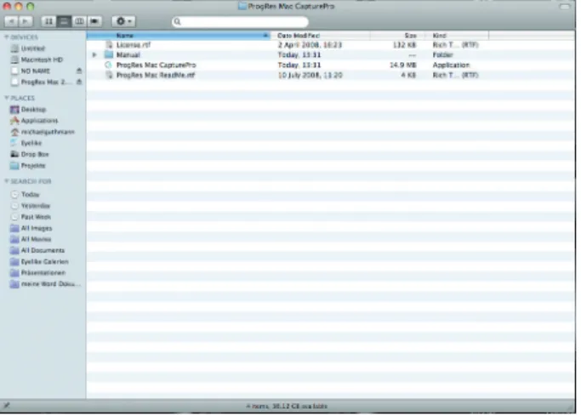The height and width of the screenshot is (416, 581).
Task: Select the Manual folder row
Action: (x=331, y=54)
